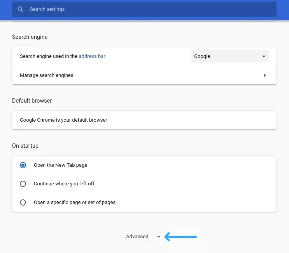
Task: Open the Google search engine dropdown
Action: click(x=229, y=56)
